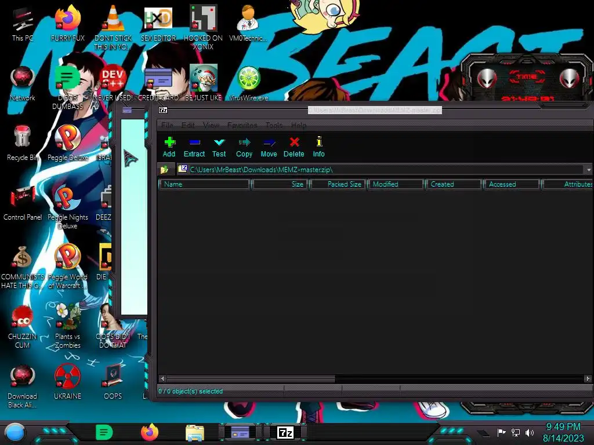The image size is (594, 445).
Task: Click the Add button in 7-Zip toolbar
Action: pyautogui.click(x=169, y=147)
